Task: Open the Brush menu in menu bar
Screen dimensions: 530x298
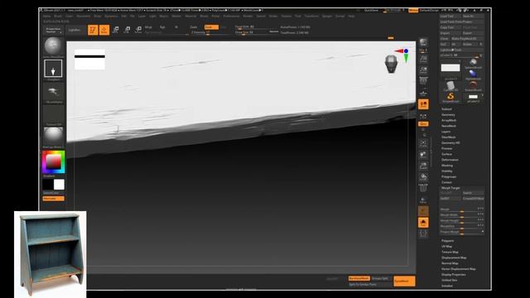Action: (x=58, y=17)
